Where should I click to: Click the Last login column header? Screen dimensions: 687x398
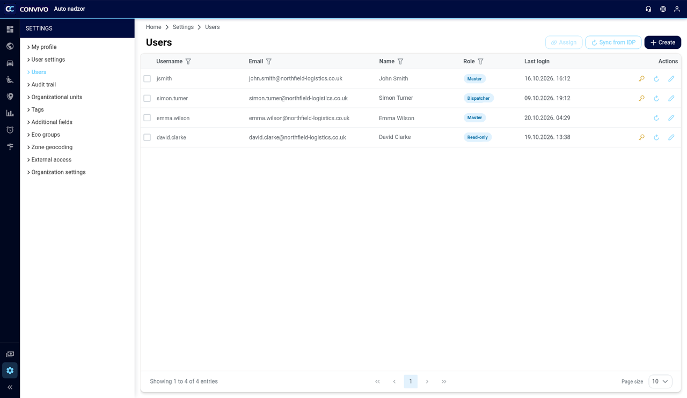coord(537,62)
